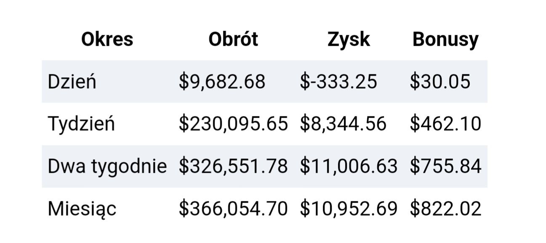Click the $9,682.68 turnover value
Screen dimensions: 546x243
(222, 82)
